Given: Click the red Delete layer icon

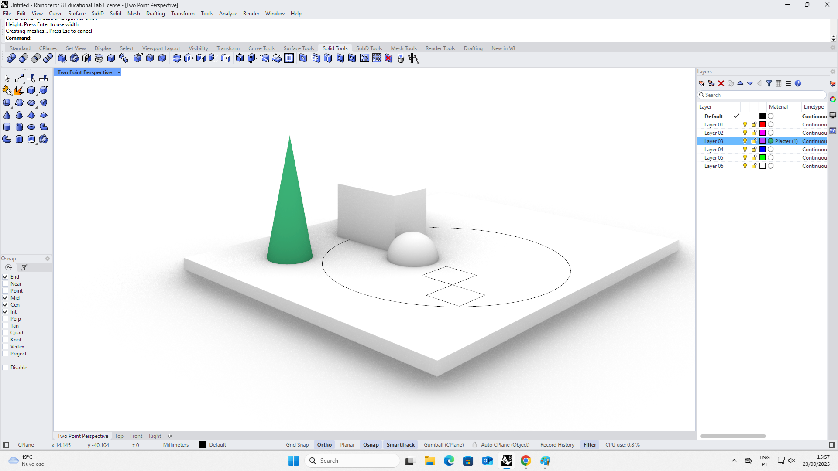Looking at the screenshot, I should coord(721,83).
